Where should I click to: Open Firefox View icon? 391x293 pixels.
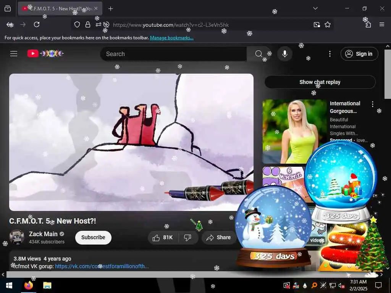click(8, 9)
